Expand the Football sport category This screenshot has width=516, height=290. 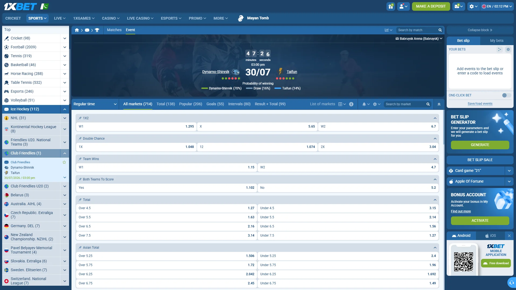pos(65,47)
